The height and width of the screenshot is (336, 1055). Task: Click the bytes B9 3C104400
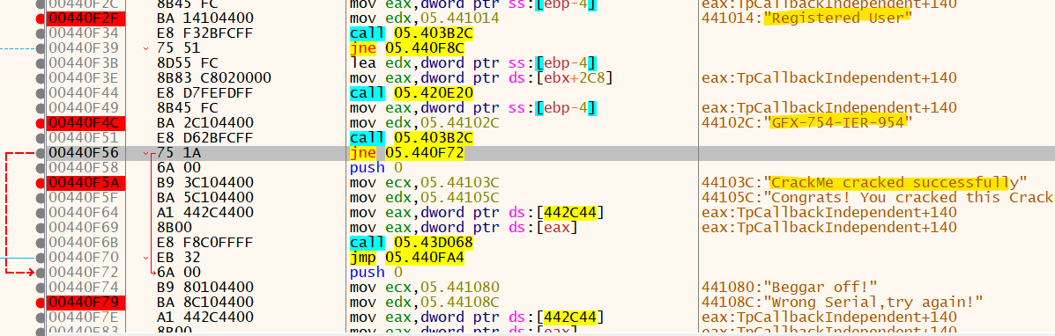[205, 183]
